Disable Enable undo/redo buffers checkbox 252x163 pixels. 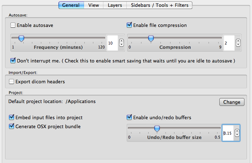[x=129, y=117]
